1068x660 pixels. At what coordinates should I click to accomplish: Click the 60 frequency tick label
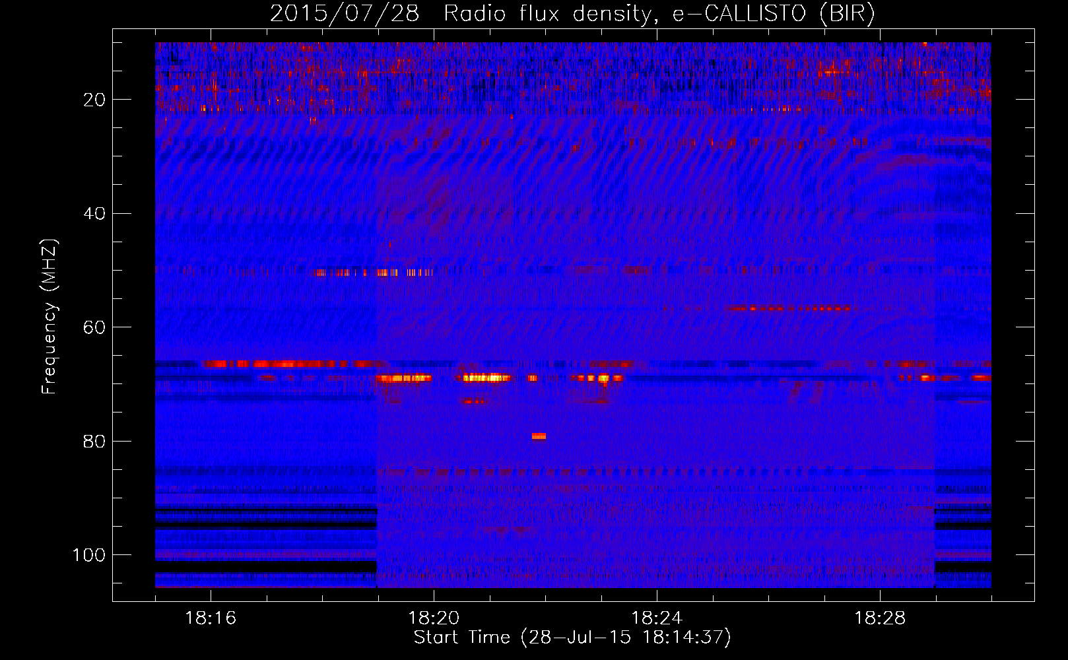[95, 327]
